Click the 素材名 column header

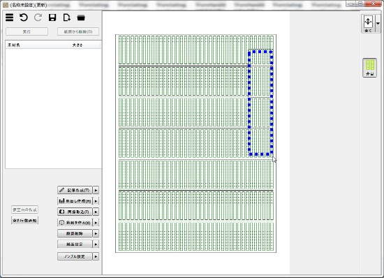(38, 45)
